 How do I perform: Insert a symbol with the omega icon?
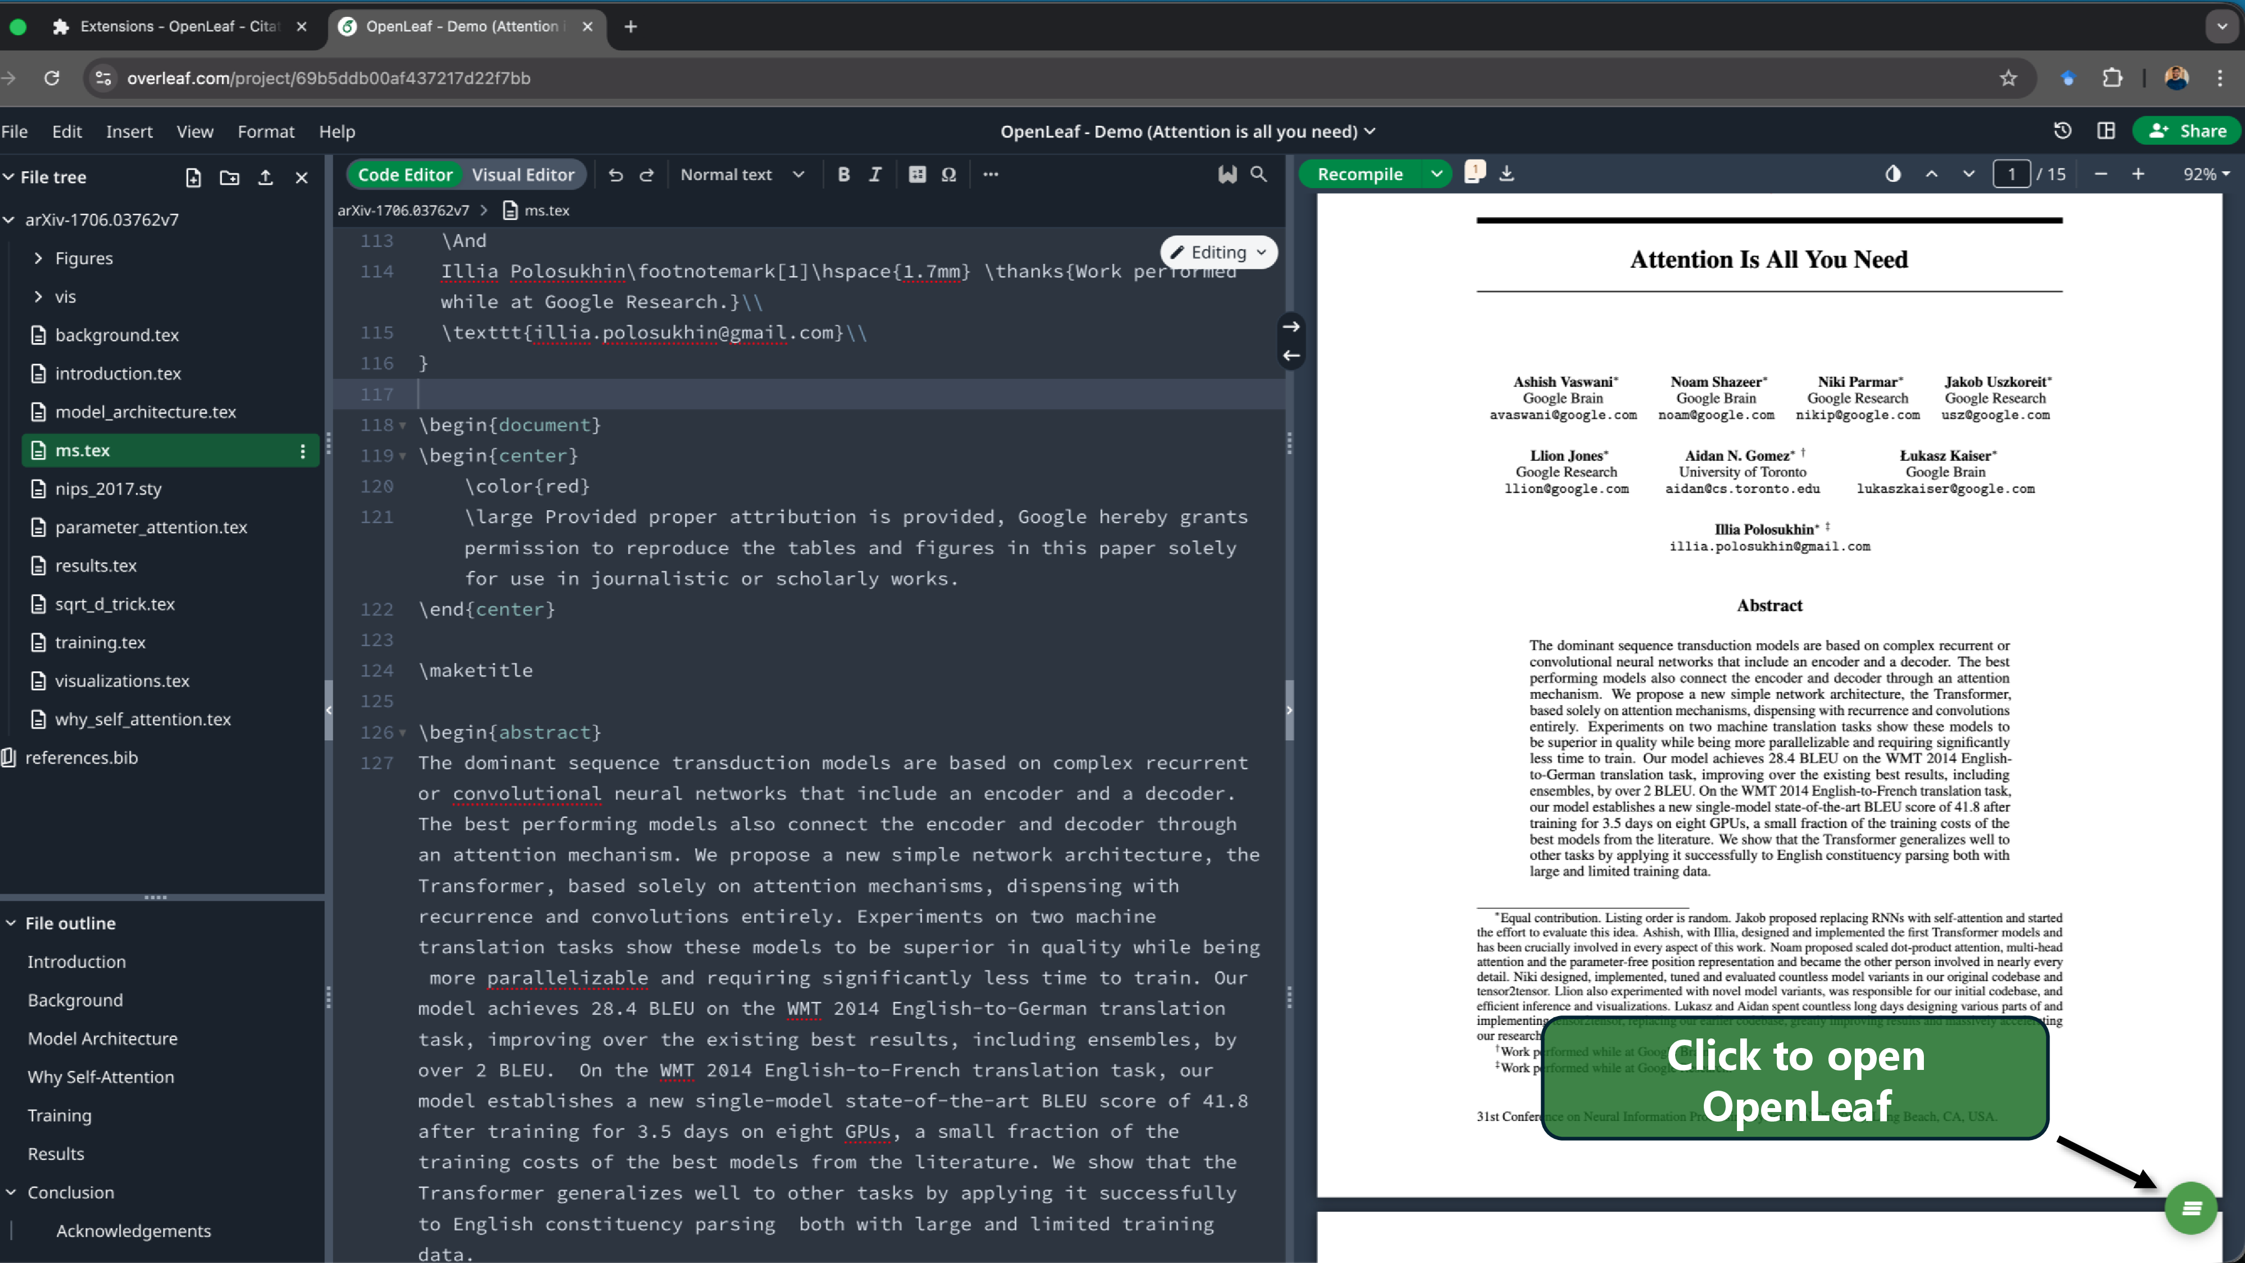(948, 175)
